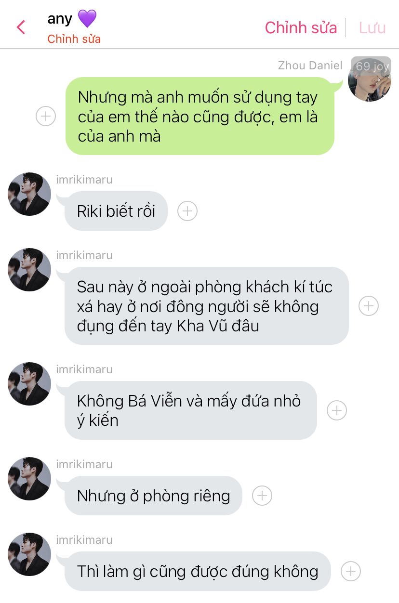Select the 'Không Bá Viễn' message bubble
Image resolution: width=399 pixels, height=603 pixels.
(191, 410)
